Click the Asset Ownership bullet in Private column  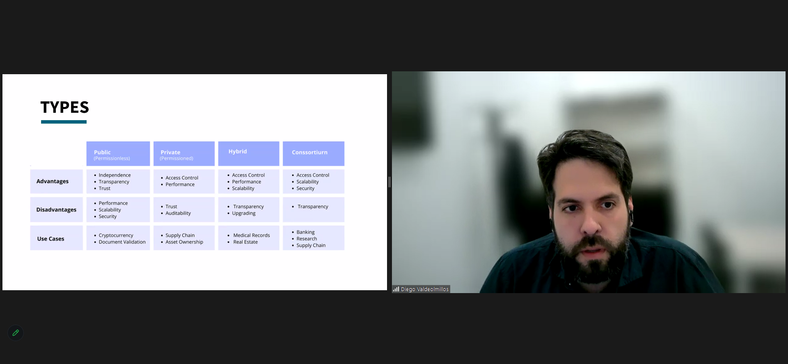click(x=184, y=242)
